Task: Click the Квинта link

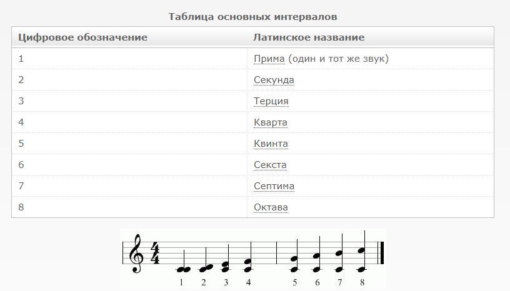Action: (271, 144)
